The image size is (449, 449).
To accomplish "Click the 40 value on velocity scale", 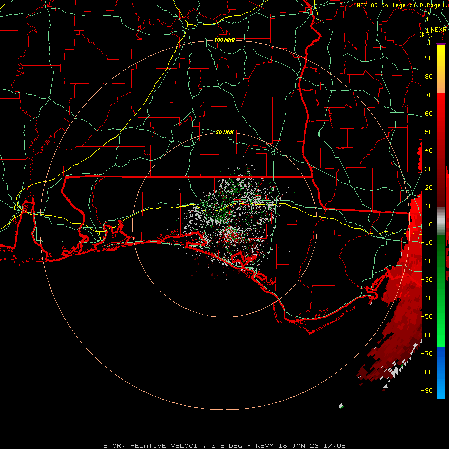I will coord(429,151).
